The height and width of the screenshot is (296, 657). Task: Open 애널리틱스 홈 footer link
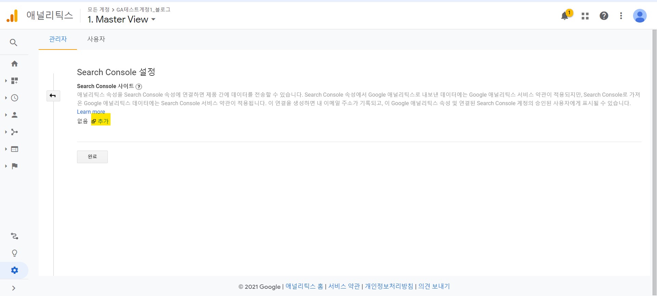coord(304,286)
